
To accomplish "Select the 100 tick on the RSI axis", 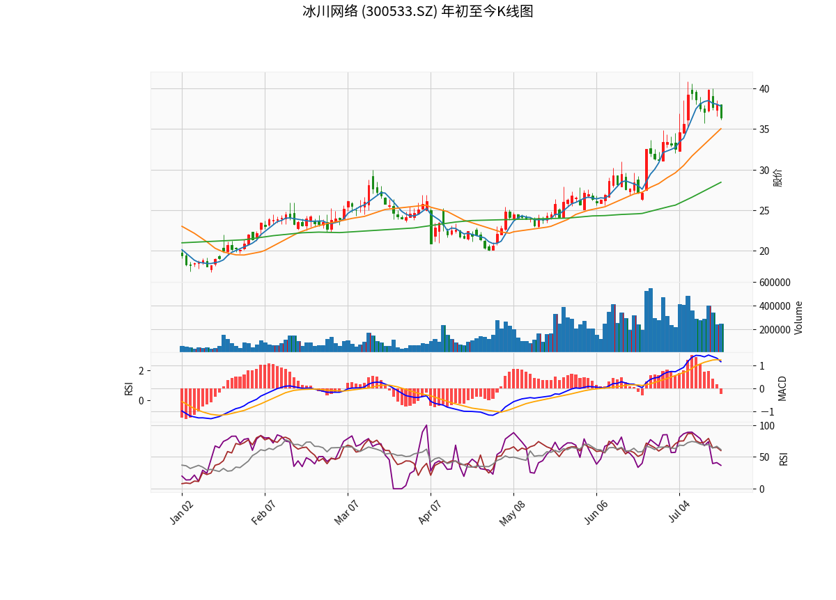I will [x=767, y=426].
